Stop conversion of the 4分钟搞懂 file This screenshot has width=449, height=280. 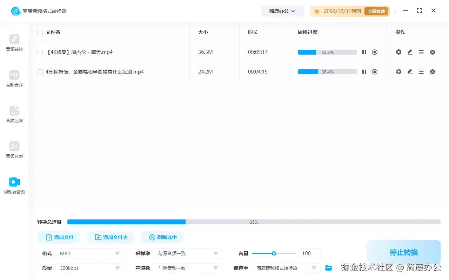point(375,72)
